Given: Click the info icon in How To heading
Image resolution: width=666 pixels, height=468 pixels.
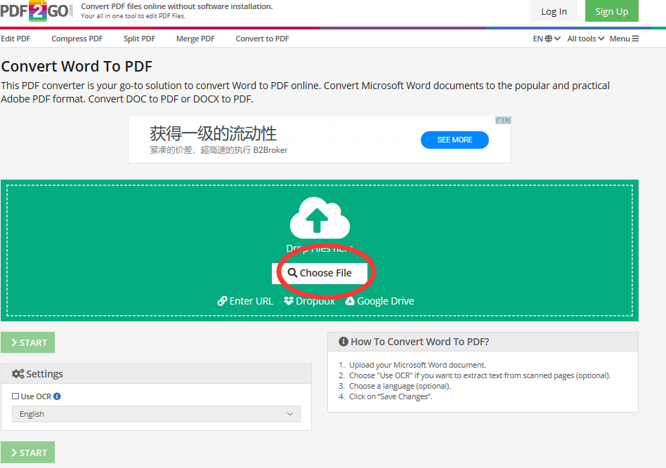Looking at the screenshot, I should click(344, 342).
